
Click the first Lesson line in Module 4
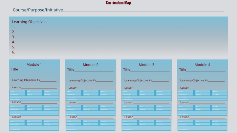[x=202, y=88]
